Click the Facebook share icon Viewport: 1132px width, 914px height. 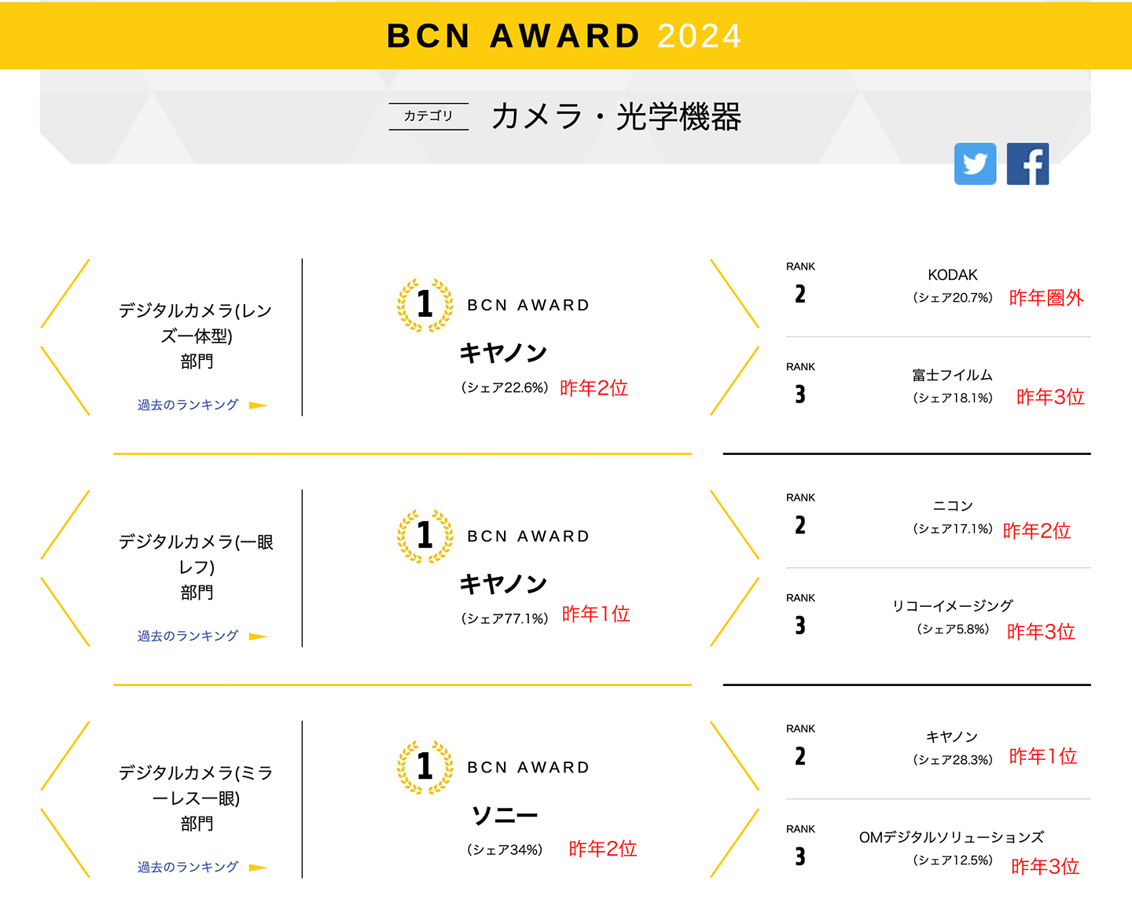1028,163
